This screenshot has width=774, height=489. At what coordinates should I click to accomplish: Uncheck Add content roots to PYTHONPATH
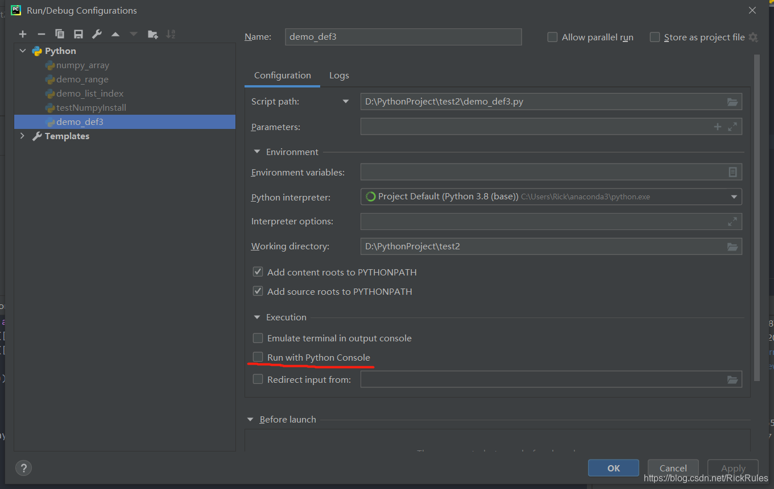(x=258, y=272)
